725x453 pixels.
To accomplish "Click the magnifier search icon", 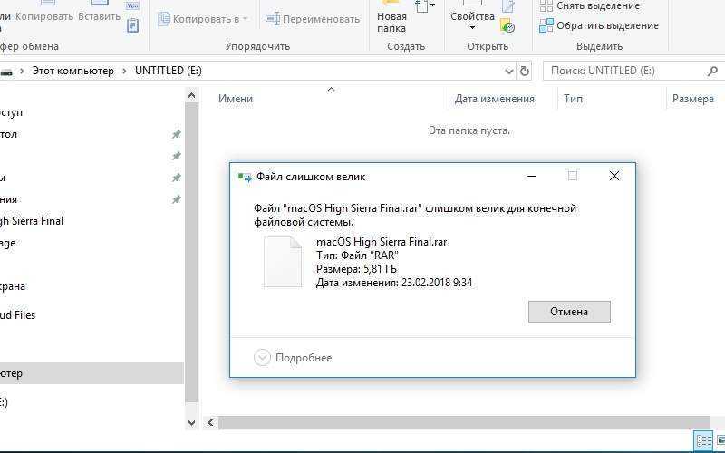I will 712,72.
